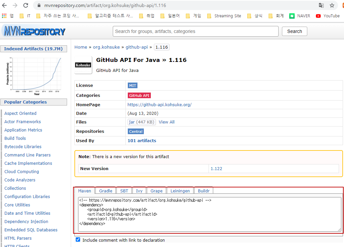This screenshot has height=247, width=344.
Task: Click the GitHub API category tag
Action: pos(139,96)
